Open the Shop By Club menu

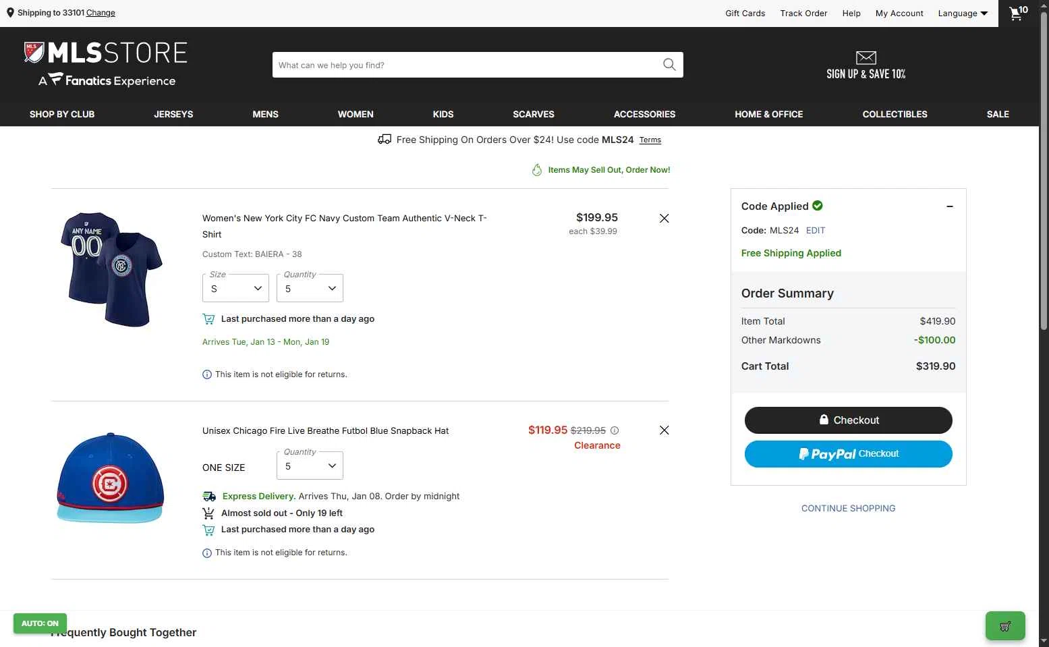click(62, 114)
